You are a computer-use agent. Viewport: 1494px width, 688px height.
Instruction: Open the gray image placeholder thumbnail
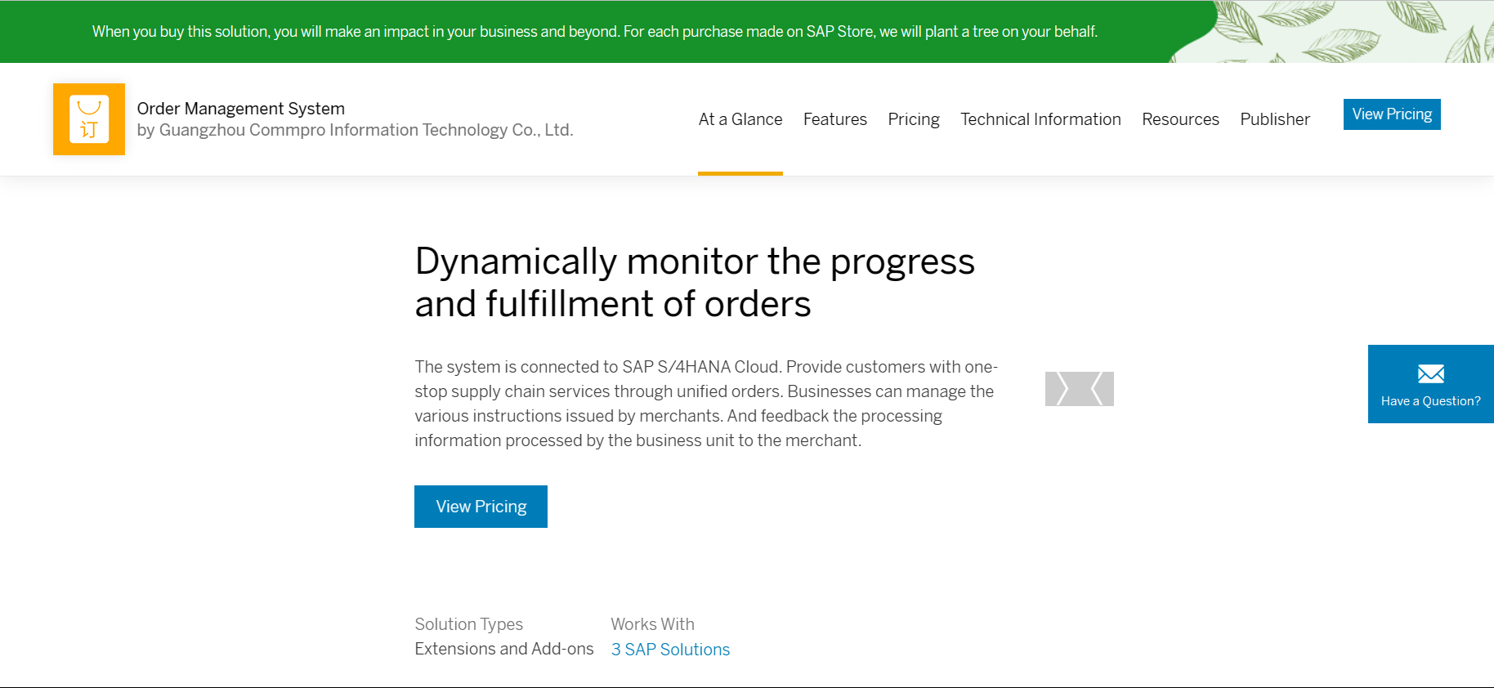click(1079, 389)
